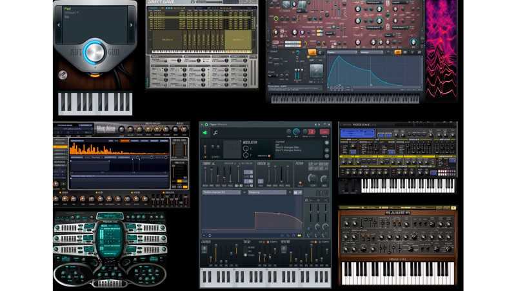516x291 pixels.
Task: Click the yellow icon below Ogun's envelope
Action: [x=299, y=236]
